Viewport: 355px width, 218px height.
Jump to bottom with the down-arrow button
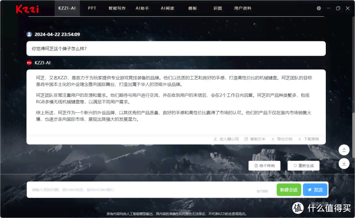click(344, 163)
